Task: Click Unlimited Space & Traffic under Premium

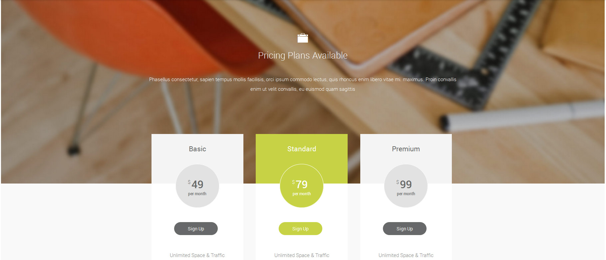Action: click(x=406, y=255)
